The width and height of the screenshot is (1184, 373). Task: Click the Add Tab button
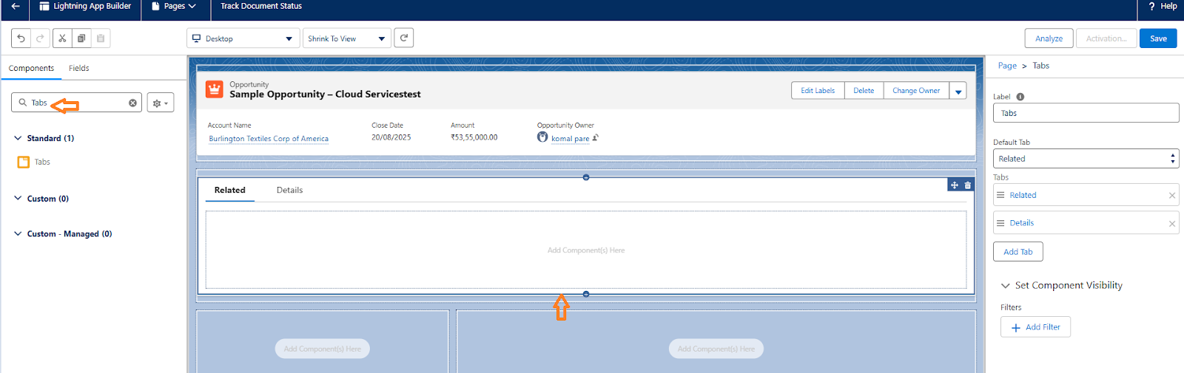point(1017,252)
